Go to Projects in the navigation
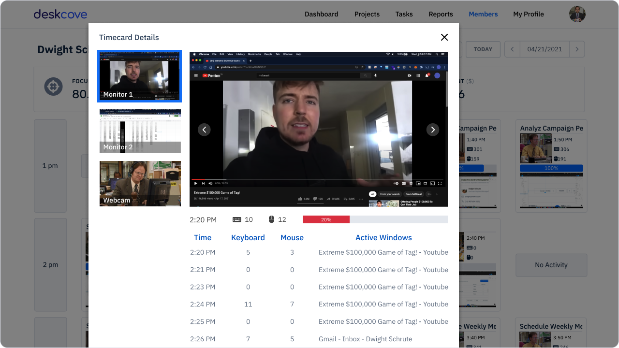 coord(367,14)
